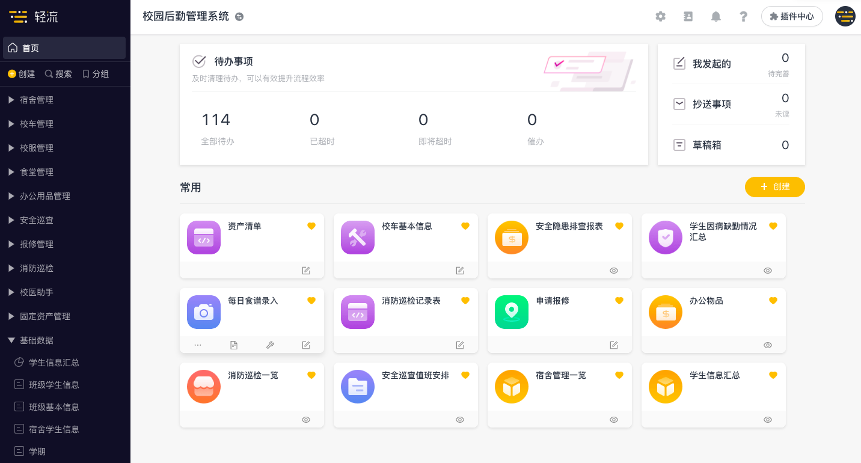Open the 学生因病缺勤情况汇总 shield icon
This screenshot has height=463, width=861.
666,238
